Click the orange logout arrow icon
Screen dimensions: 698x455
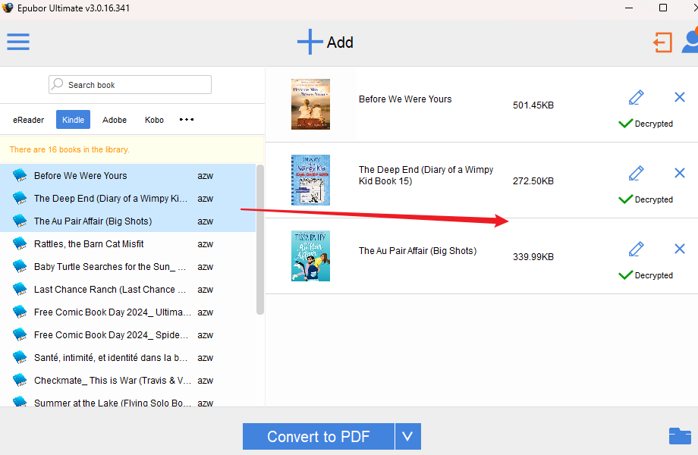coord(663,42)
